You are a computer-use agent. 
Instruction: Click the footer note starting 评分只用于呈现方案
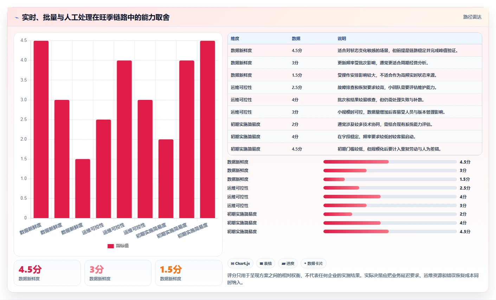click(353, 279)
